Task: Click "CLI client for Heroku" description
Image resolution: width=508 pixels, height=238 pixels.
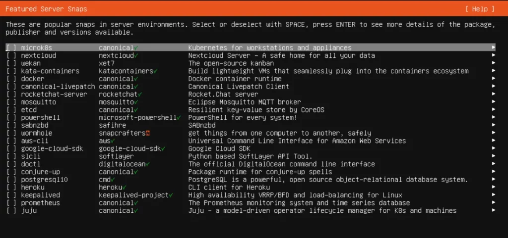Action: click(229, 188)
